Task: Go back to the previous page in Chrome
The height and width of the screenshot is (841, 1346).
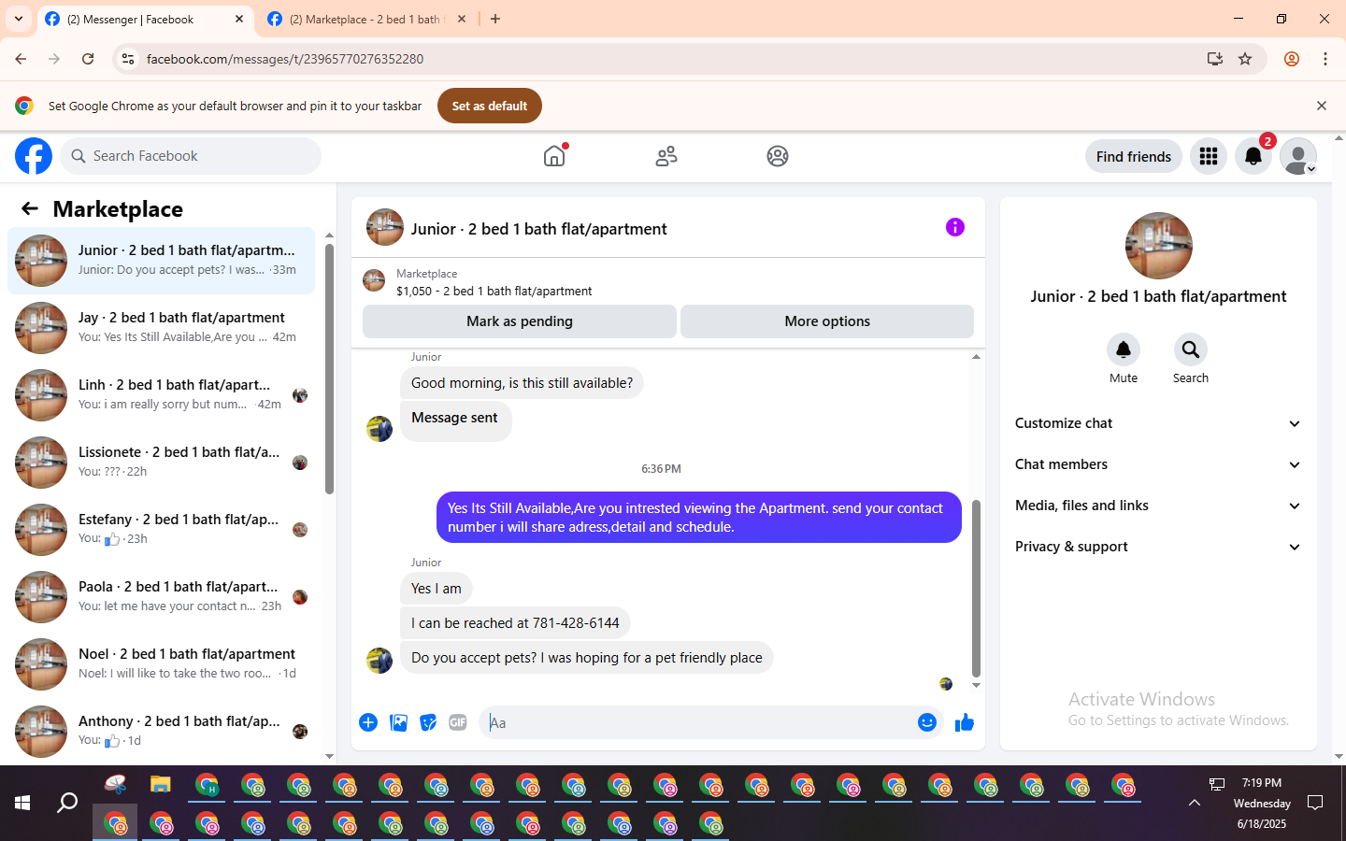Action: click(x=21, y=59)
